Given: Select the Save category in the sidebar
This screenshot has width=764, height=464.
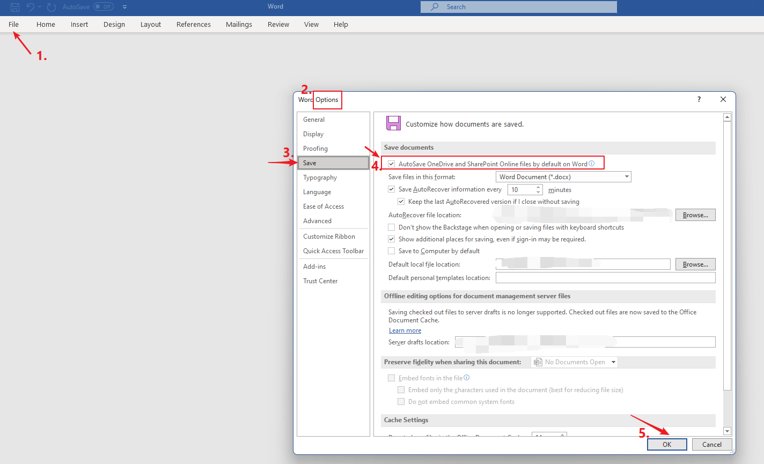Looking at the screenshot, I should (333, 163).
